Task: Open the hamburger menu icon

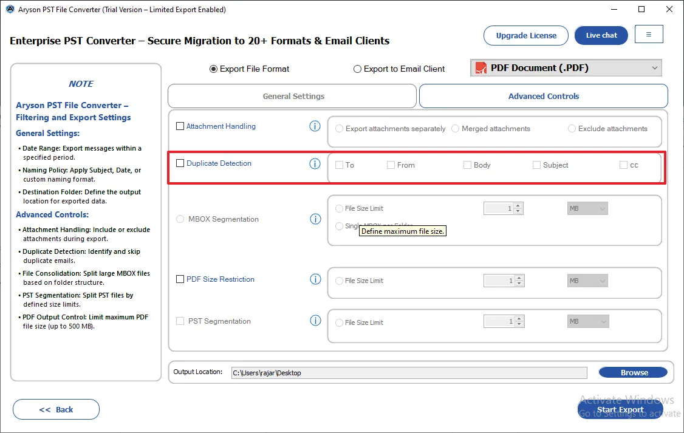Action: click(x=649, y=34)
